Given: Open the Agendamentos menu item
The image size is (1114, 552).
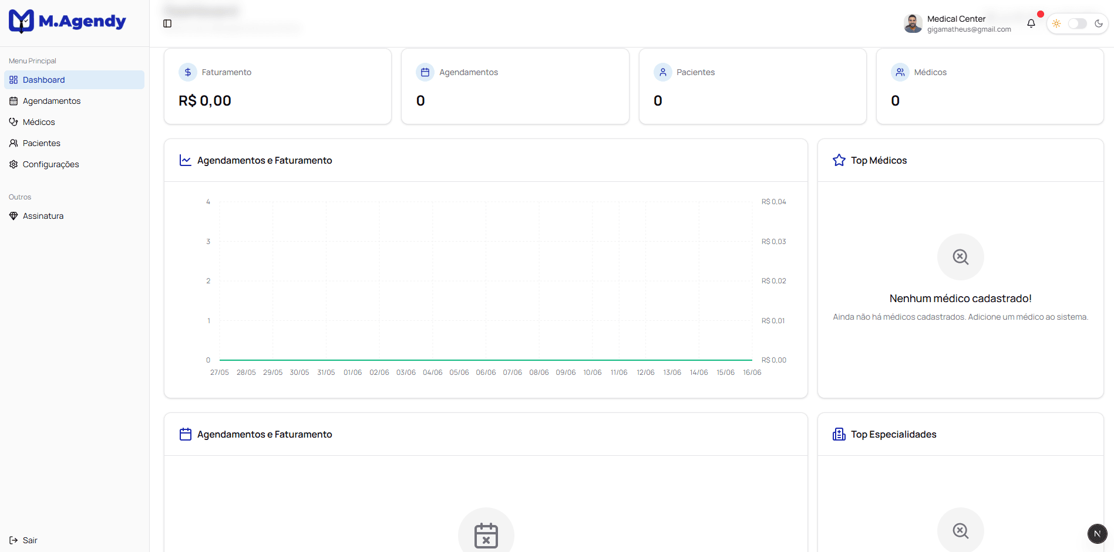Looking at the screenshot, I should click(52, 101).
